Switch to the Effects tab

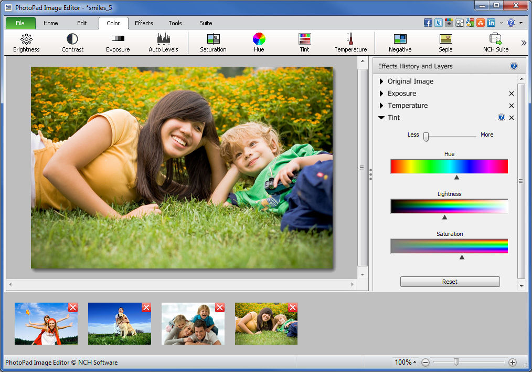pos(144,23)
